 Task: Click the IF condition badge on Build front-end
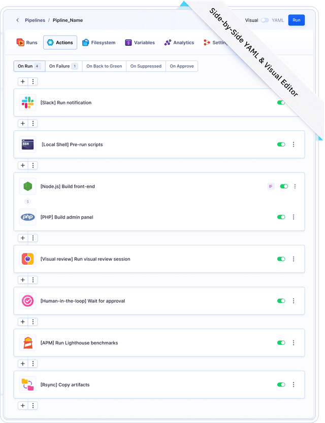[x=271, y=186]
